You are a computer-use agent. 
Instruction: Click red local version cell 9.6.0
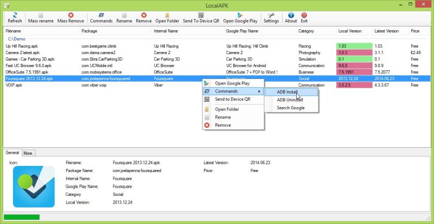(354, 65)
